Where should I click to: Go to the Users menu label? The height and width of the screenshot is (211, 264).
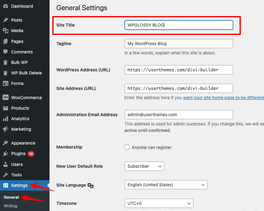tap(17, 164)
